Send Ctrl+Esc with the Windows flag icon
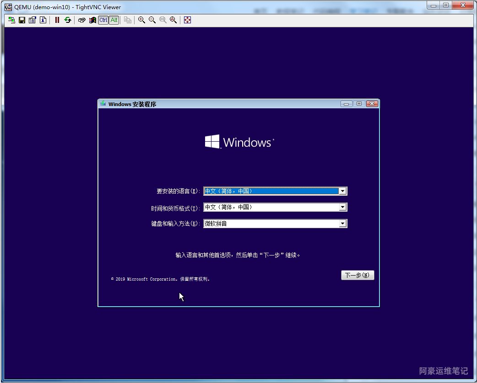This screenshot has width=477, height=383. tap(92, 20)
